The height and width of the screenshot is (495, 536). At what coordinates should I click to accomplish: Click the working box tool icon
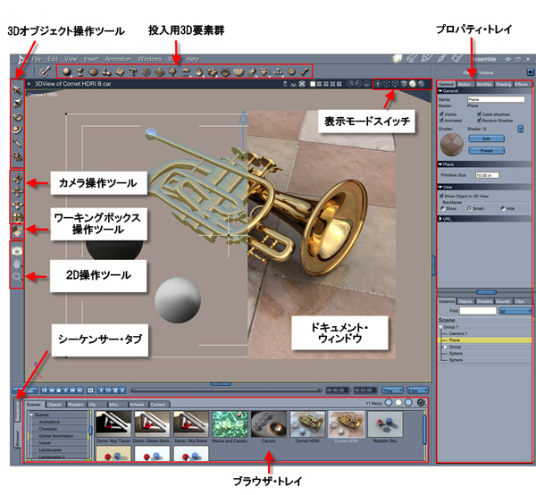(17, 231)
